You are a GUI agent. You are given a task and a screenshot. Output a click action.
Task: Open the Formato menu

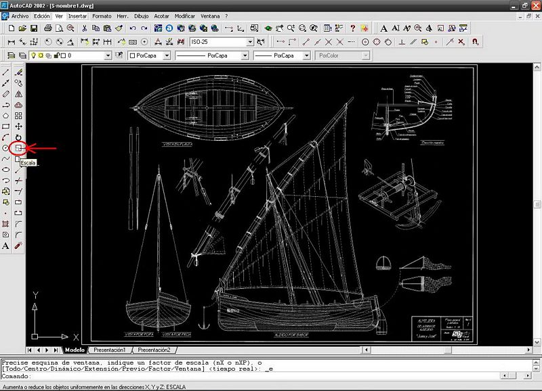click(102, 16)
